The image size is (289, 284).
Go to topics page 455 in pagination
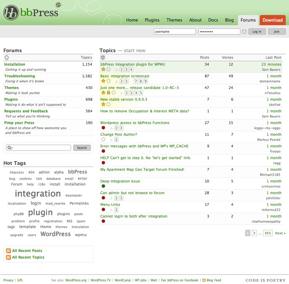[268, 233]
